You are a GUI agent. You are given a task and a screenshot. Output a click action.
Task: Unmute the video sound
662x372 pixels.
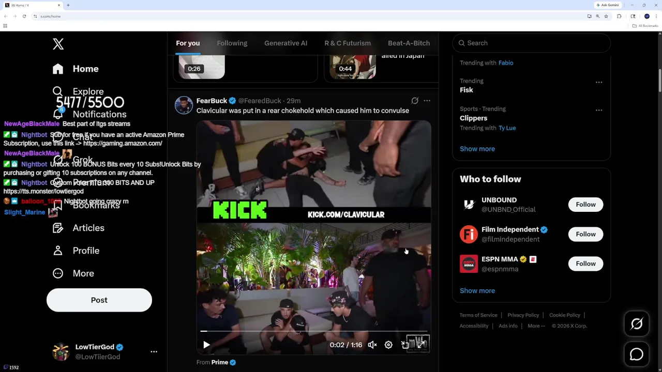tap(372, 345)
